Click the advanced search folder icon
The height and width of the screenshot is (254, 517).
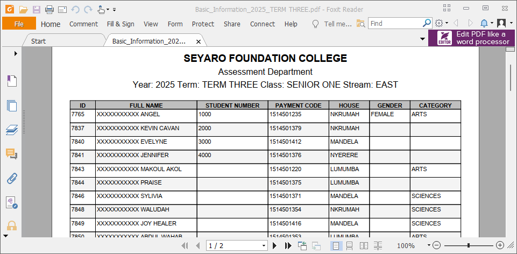pyautogui.click(x=360, y=24)
